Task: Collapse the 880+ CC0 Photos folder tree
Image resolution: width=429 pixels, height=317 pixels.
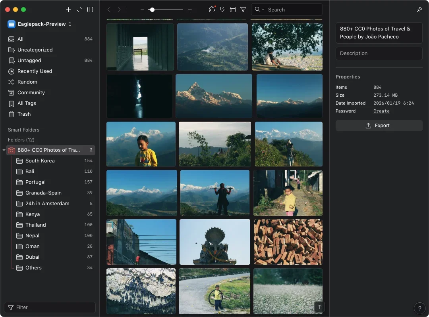Action: (x=4, y=150)
